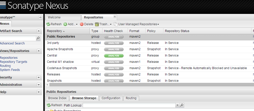Select the 3rd party repository row

click(149, 43)
